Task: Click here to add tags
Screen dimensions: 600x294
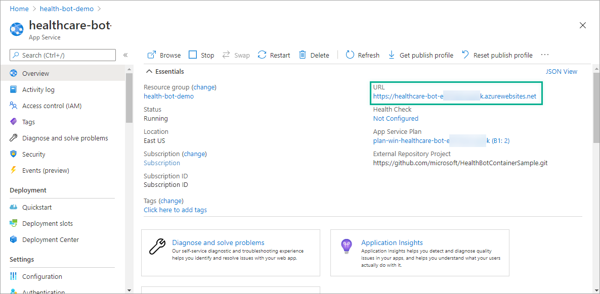Action: click(175, 210)
